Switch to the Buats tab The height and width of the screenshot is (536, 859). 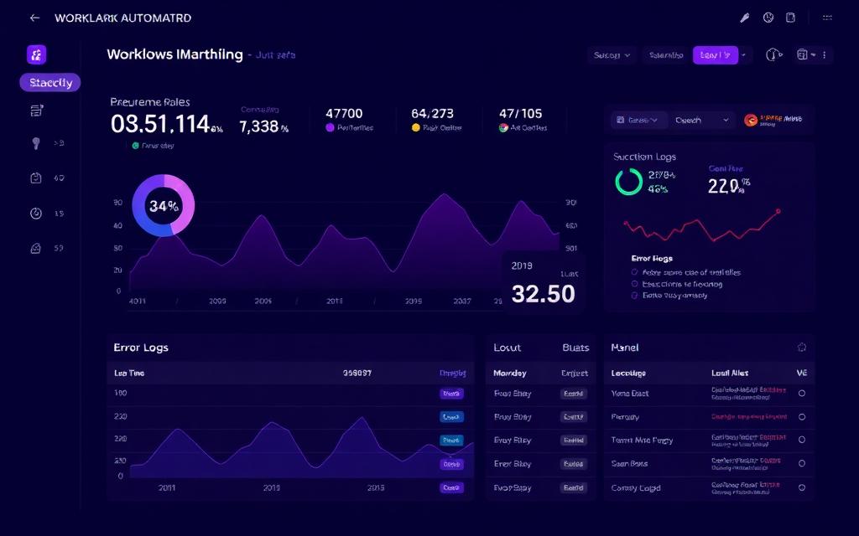click(x=575, y=348)
